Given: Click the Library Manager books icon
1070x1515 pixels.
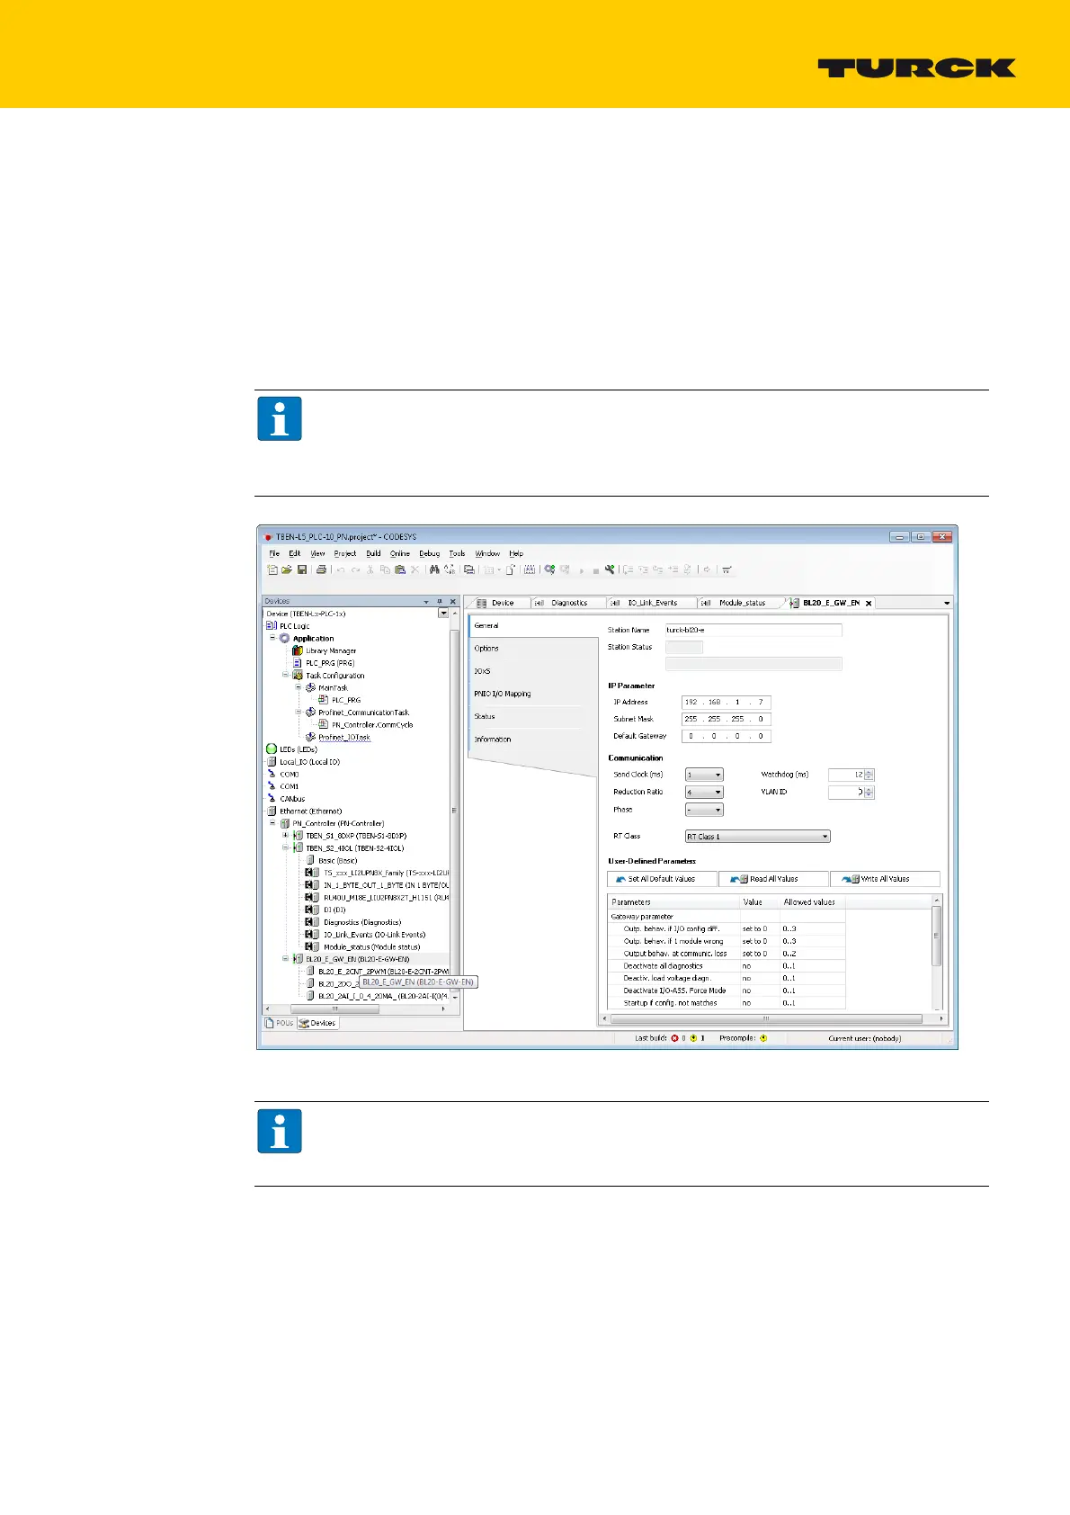Looking at the screenshot, I should point(298,650).
